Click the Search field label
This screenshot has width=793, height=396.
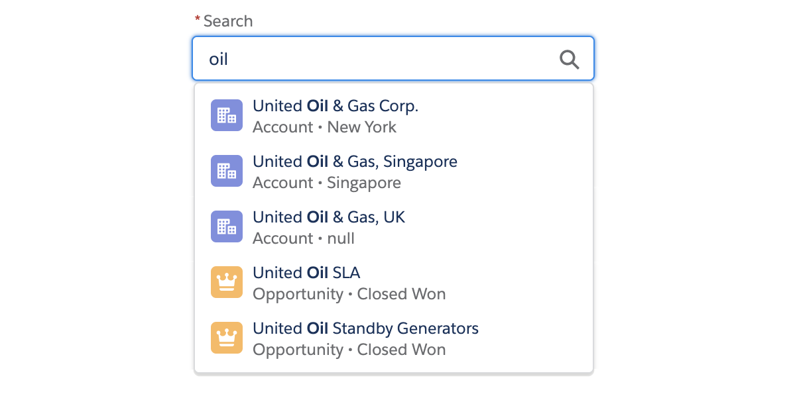pyautogui.click(x=227, y=21)
